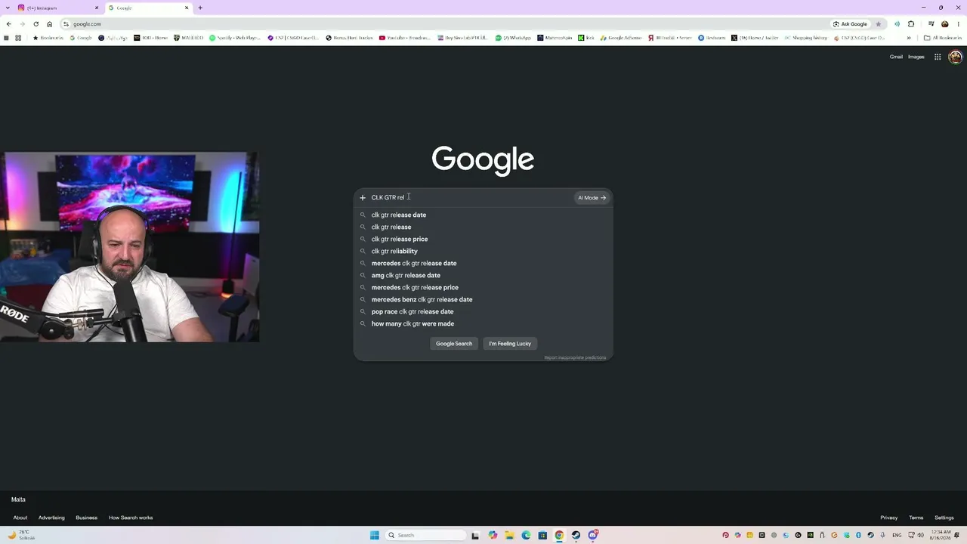Select suggestion 'clk gtr release price'

click(483, 240)
